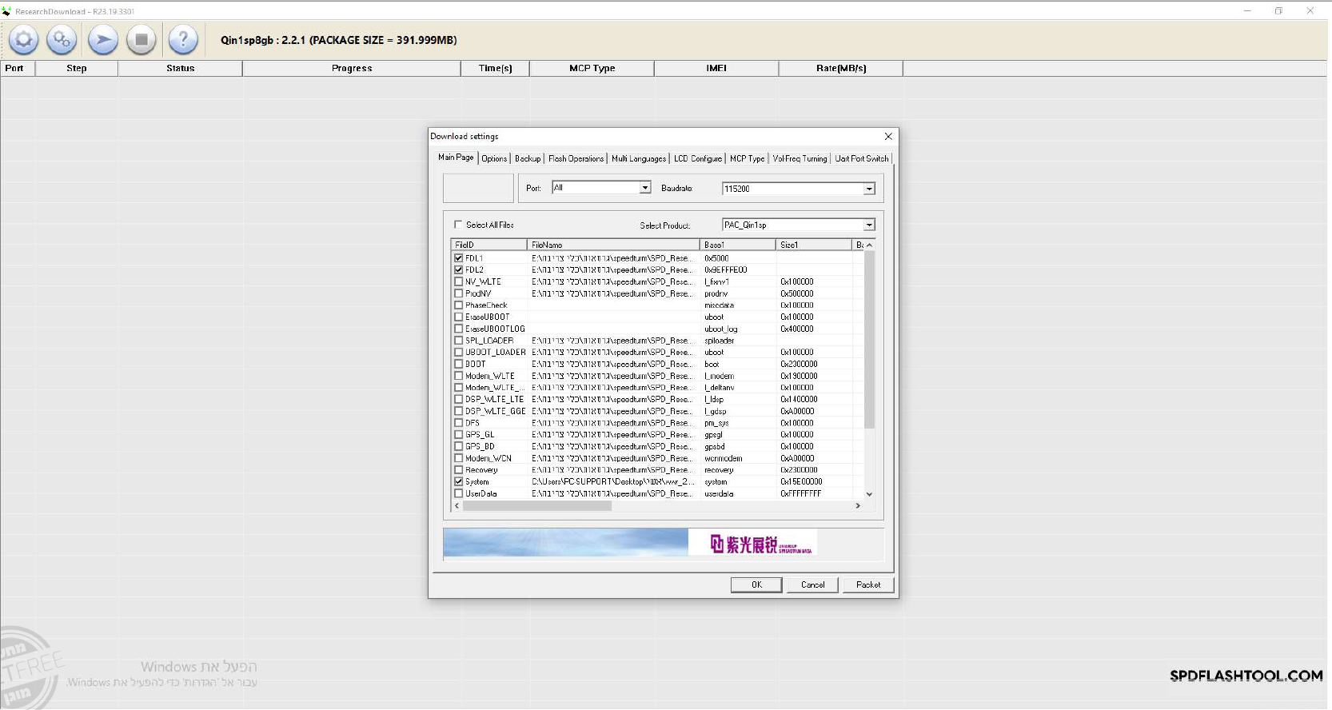Click the Stop Downloading square icon

(x=142, y=39)
